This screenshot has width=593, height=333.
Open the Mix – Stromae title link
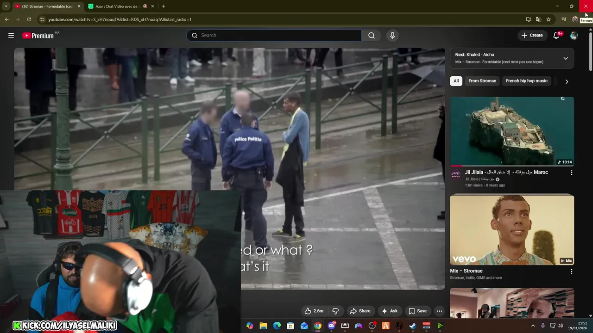[x=466, y=271]
